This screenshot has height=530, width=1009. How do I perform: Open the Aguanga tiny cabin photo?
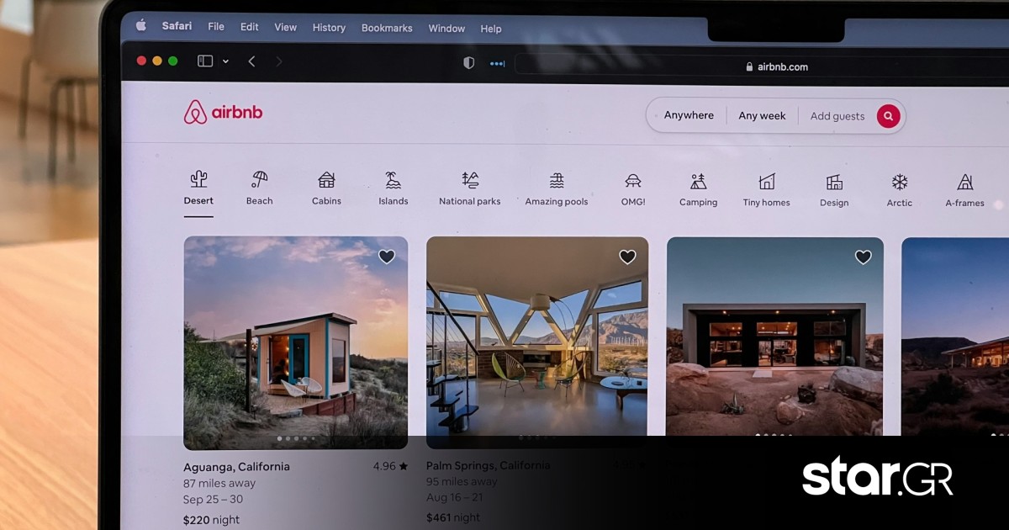tap(296, 342)
